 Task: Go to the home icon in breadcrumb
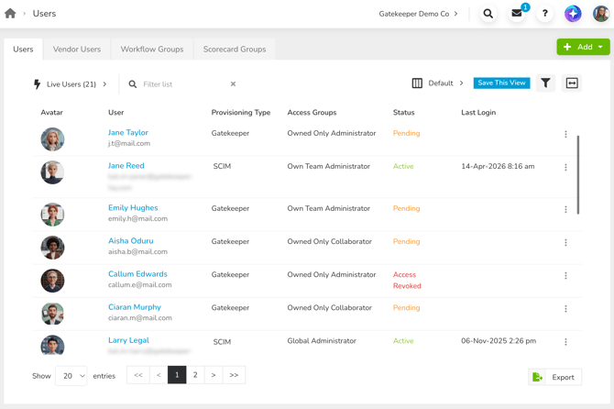click(x=10, y=14)
